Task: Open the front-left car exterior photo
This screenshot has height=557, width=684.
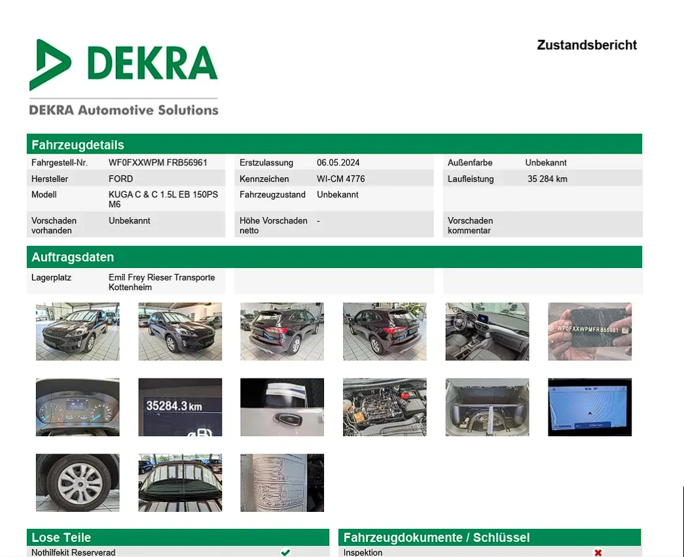Action: tap(78, 331)
